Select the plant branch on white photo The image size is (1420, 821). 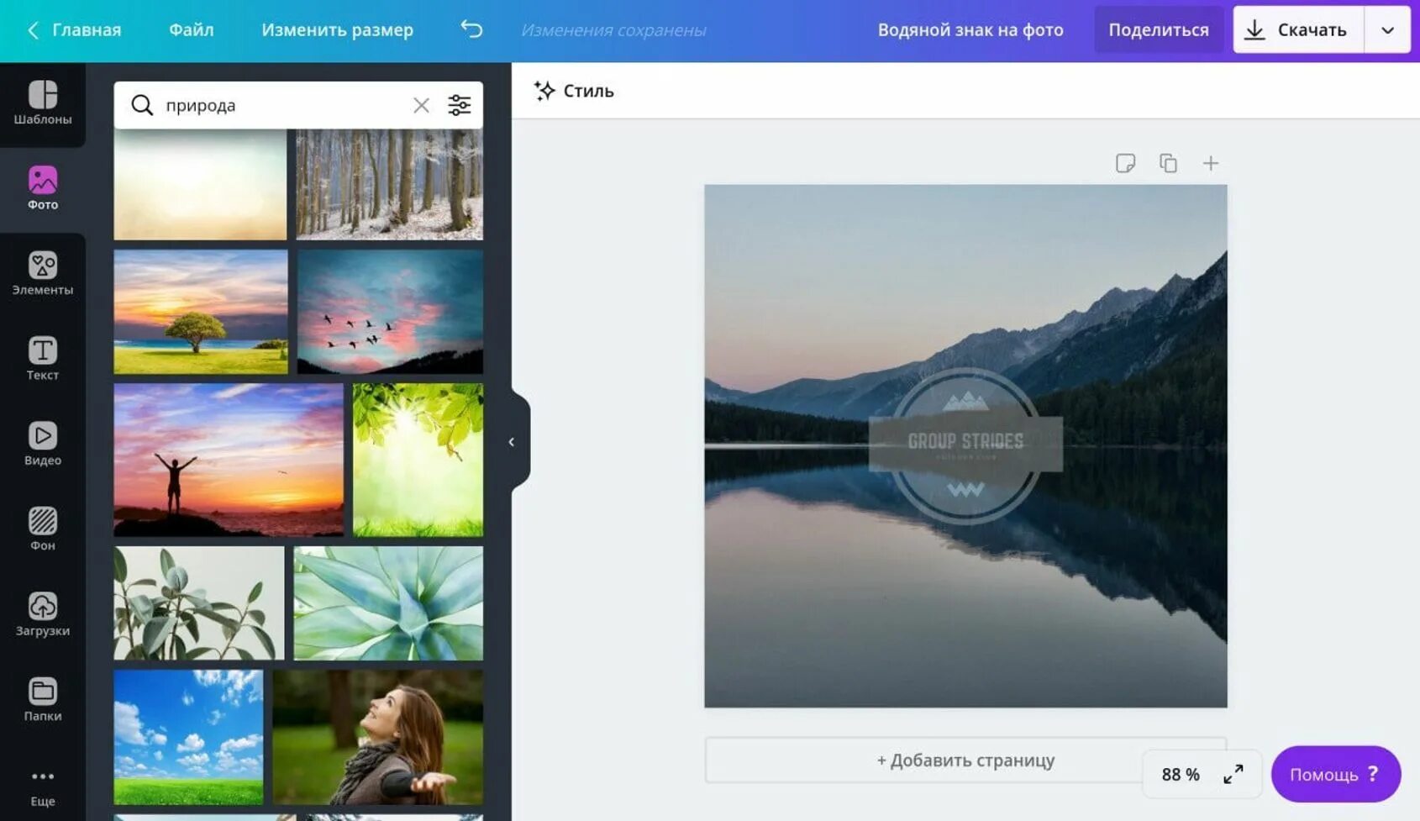coord(199,603)
